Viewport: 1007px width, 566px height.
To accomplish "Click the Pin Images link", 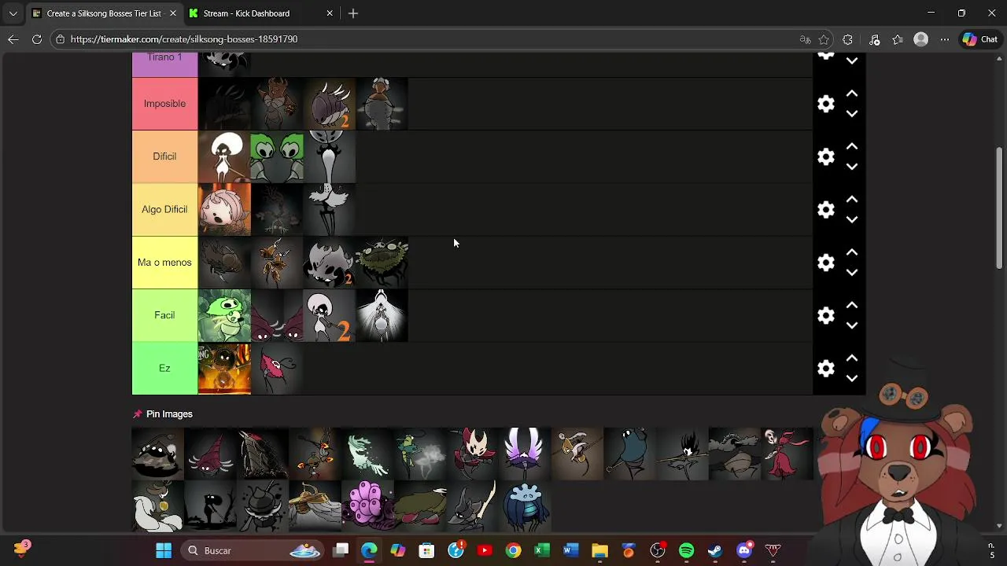I will tap(169, 414).
